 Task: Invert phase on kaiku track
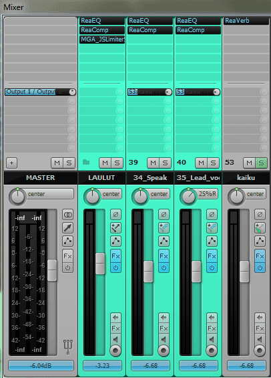click(260, 214)
